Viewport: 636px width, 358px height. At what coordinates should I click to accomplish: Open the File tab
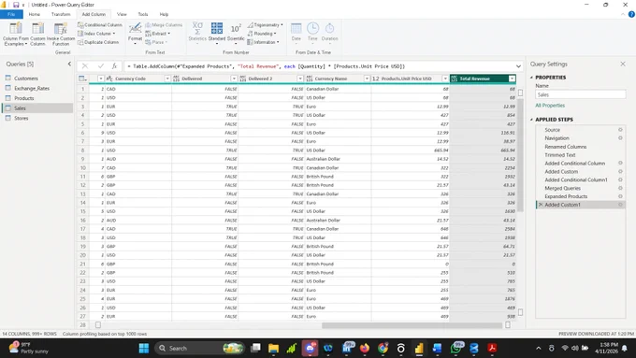pyautogui.click(x=11, y=14)
